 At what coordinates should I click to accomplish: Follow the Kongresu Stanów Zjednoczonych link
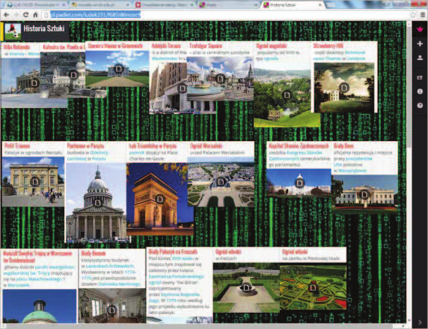click(296, 155)
